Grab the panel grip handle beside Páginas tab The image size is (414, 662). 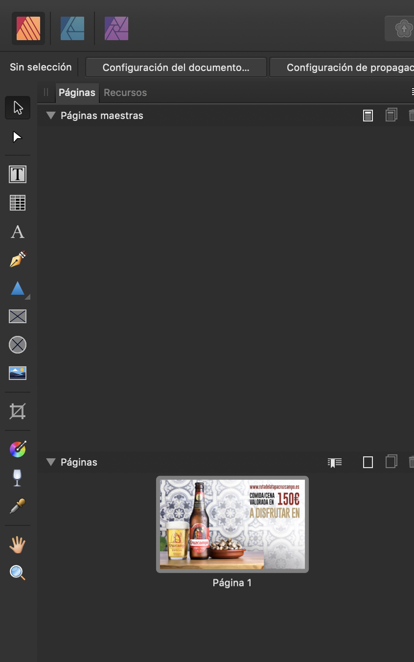point(46,92)
